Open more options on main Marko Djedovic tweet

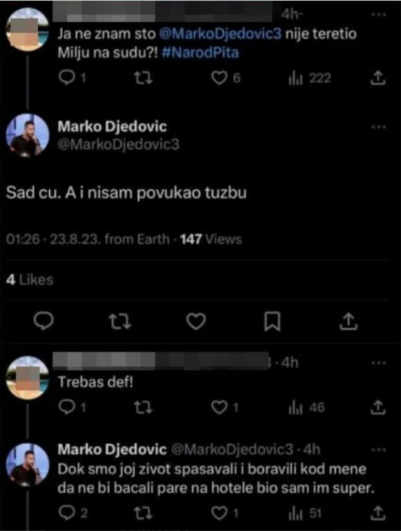pos(379,127)
